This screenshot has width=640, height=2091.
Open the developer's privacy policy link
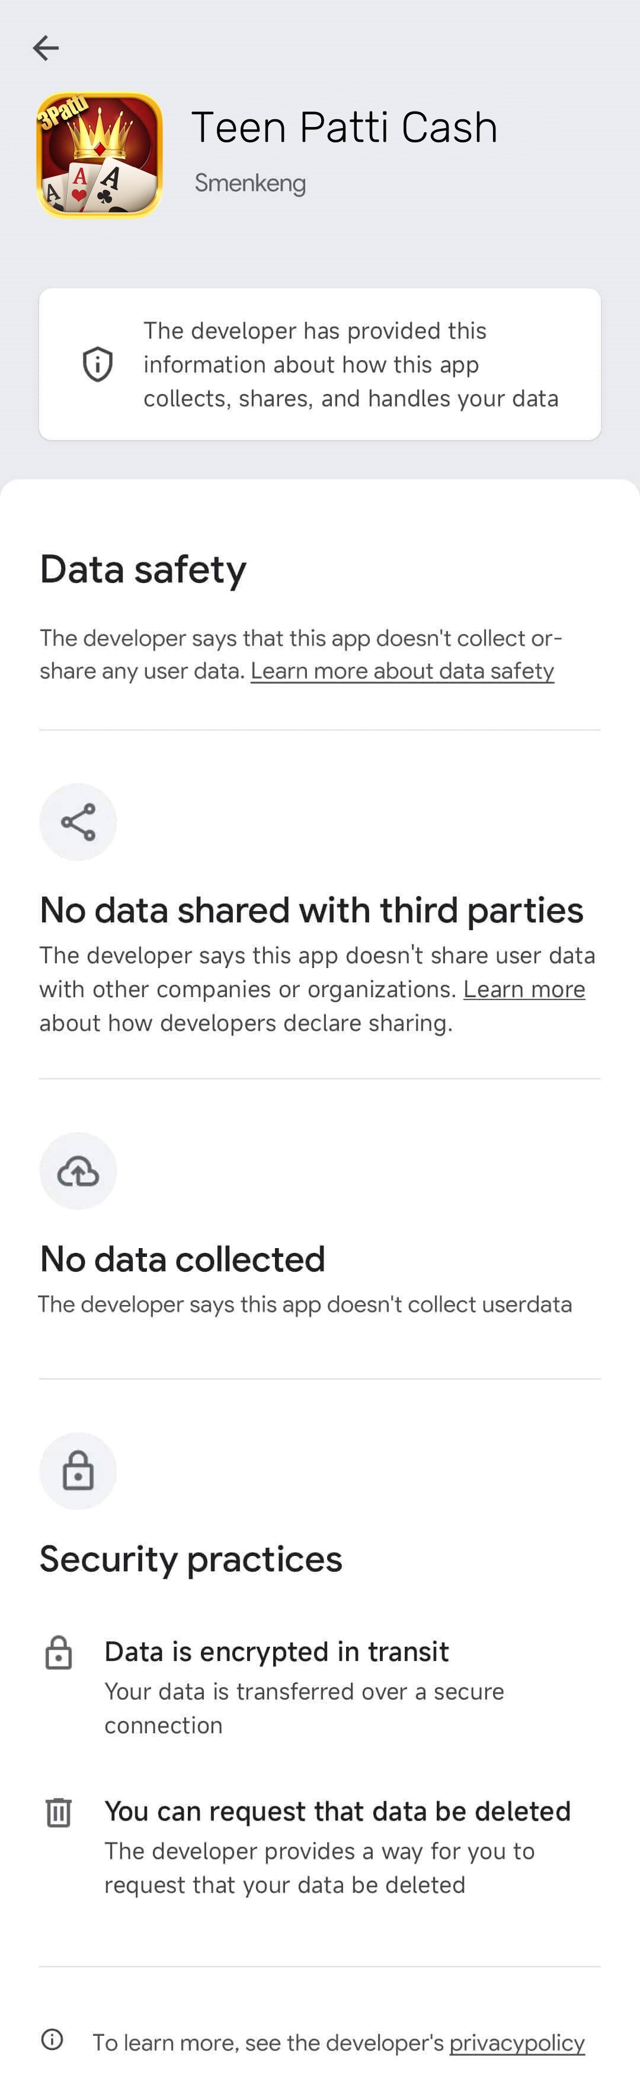pos(517,2042)
